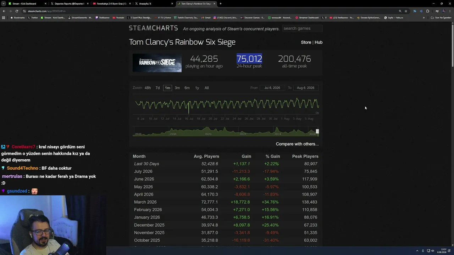Open the Twitter bookmark
The height and width of the screenshot is (255, 454).
[33, 18]
